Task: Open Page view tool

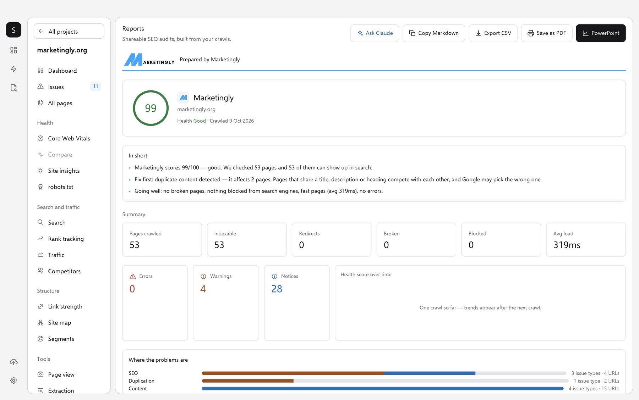Action: [x=69, y=374]
